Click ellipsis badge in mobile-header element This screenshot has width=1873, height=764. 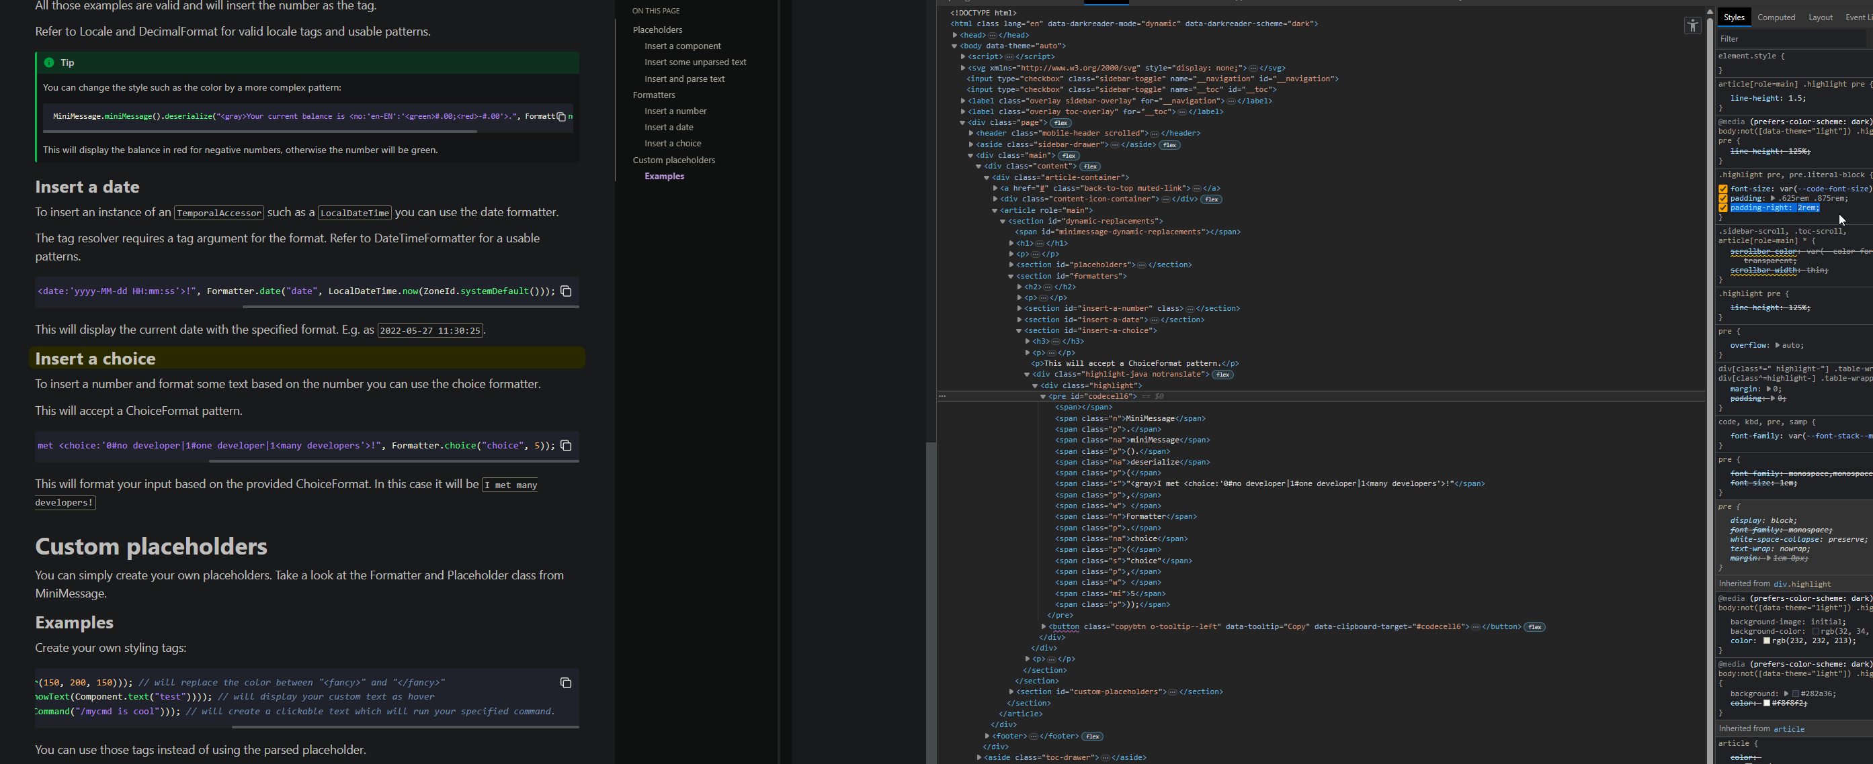pos(1155,134)
